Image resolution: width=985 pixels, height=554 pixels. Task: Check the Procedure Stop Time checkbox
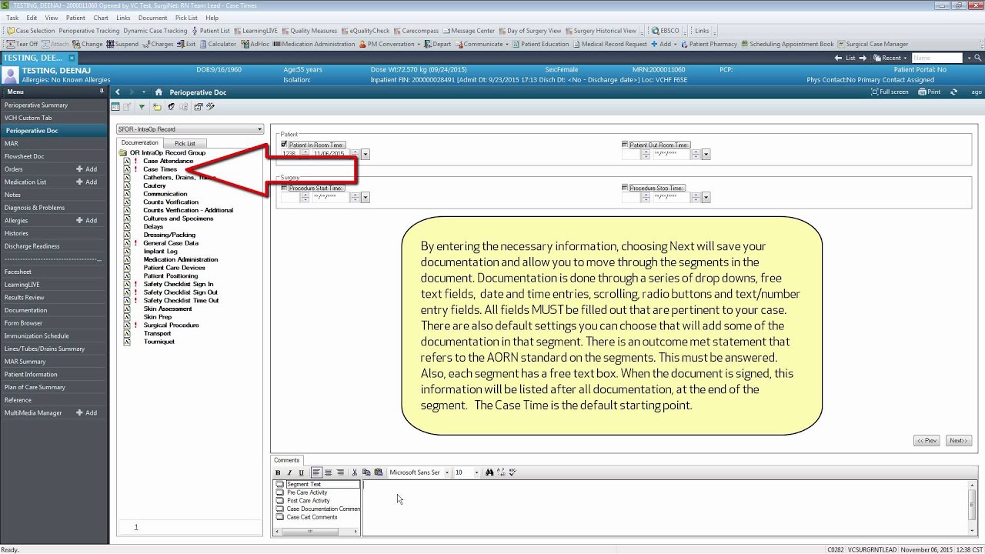[x=625, y=188]
